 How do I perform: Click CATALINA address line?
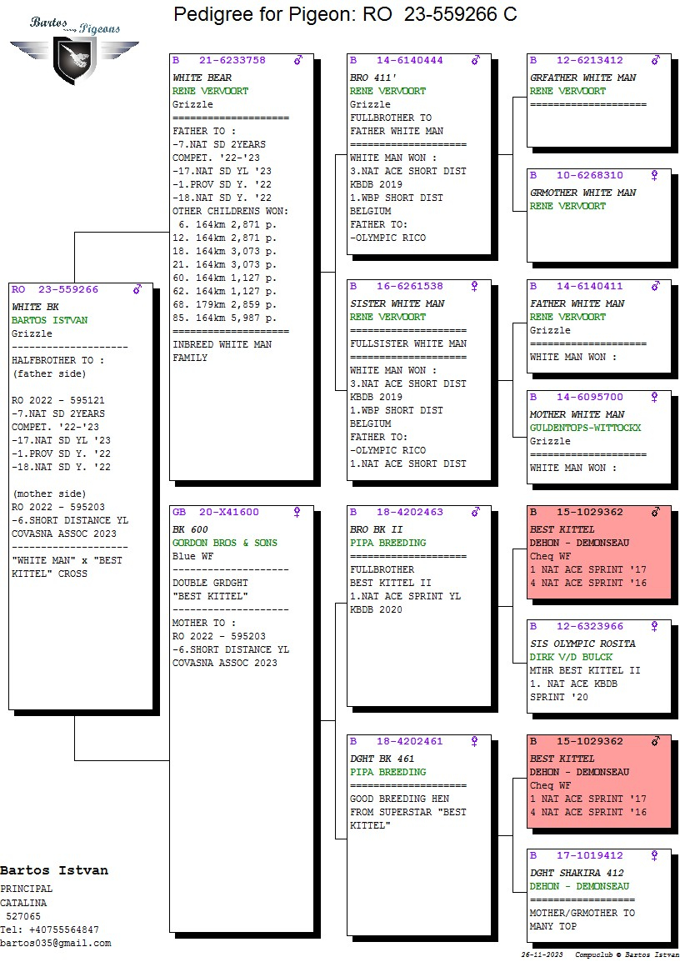pos(23,903)
